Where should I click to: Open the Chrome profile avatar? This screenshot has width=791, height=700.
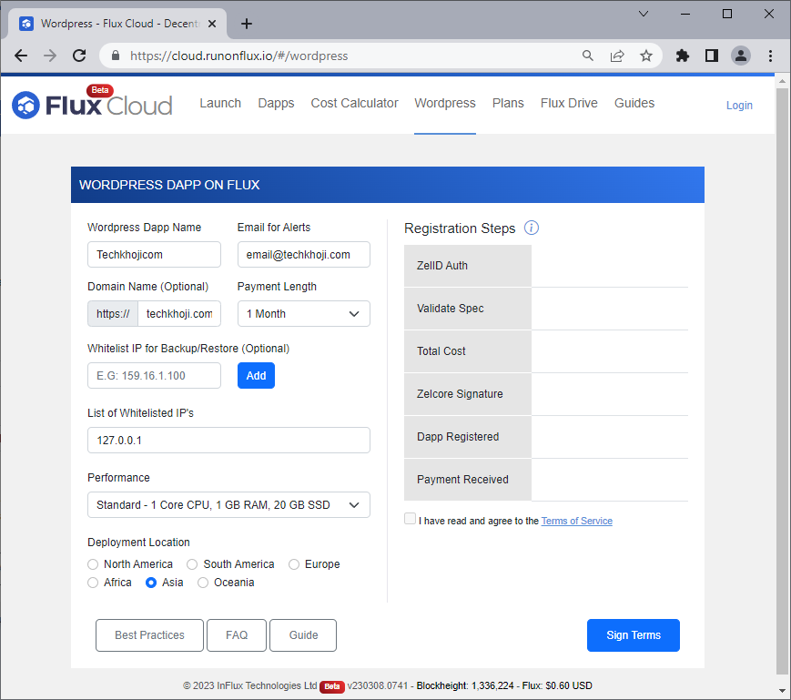(x=741, y=56)
